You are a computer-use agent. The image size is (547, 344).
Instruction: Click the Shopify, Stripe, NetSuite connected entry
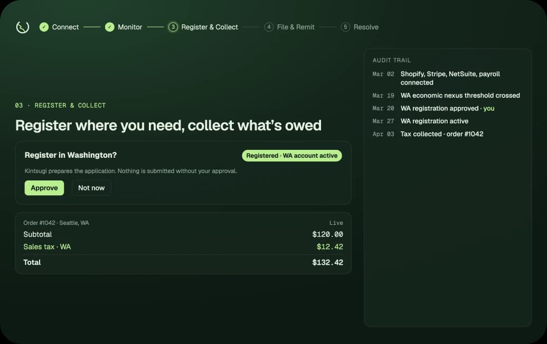tap(450, 78)
